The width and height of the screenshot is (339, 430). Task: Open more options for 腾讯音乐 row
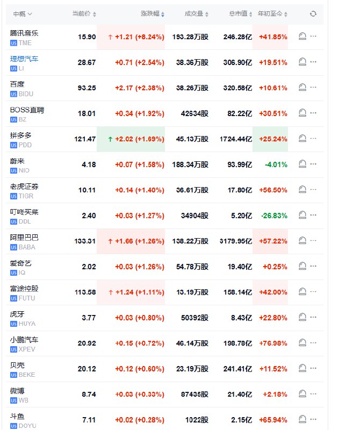(x=313, y=36)
